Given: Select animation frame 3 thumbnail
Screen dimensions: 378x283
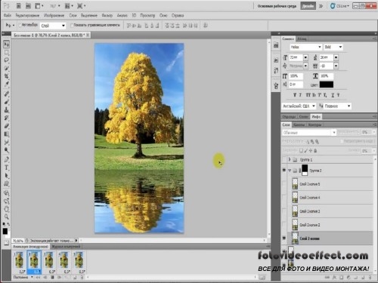Looking at the screenshot, I should point(49,262).
